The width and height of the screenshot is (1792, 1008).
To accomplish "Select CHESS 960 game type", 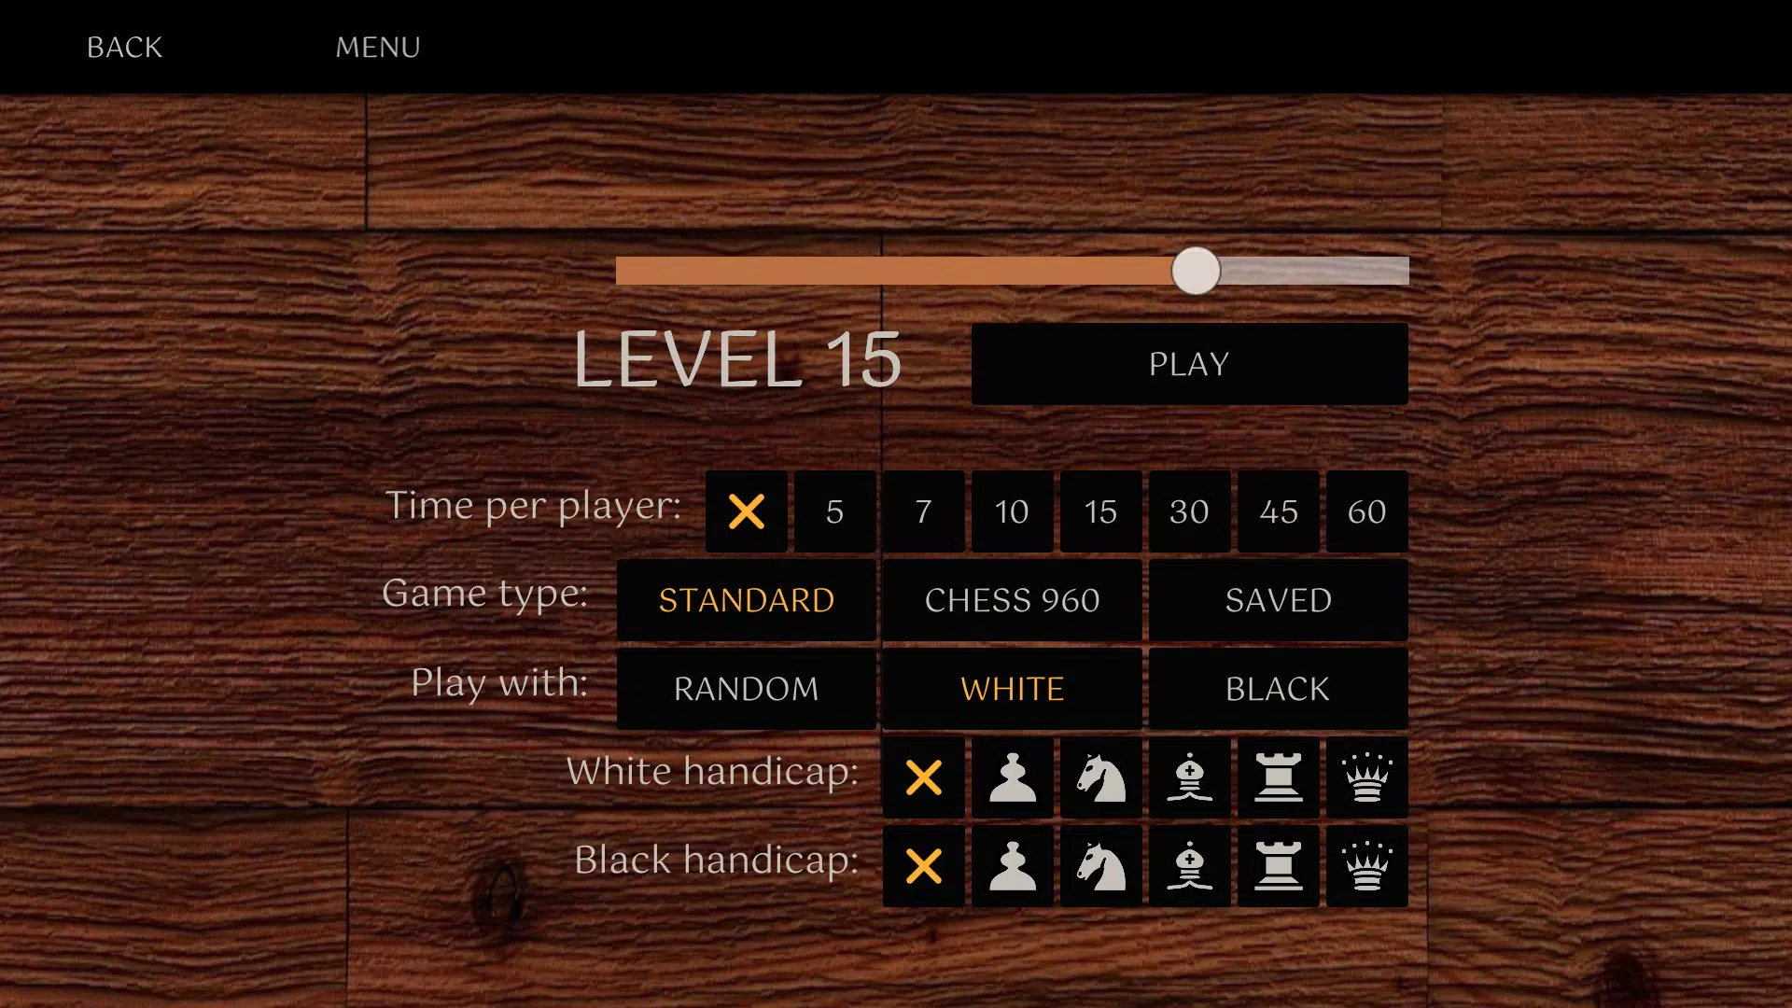I will tap(1012, 599).
